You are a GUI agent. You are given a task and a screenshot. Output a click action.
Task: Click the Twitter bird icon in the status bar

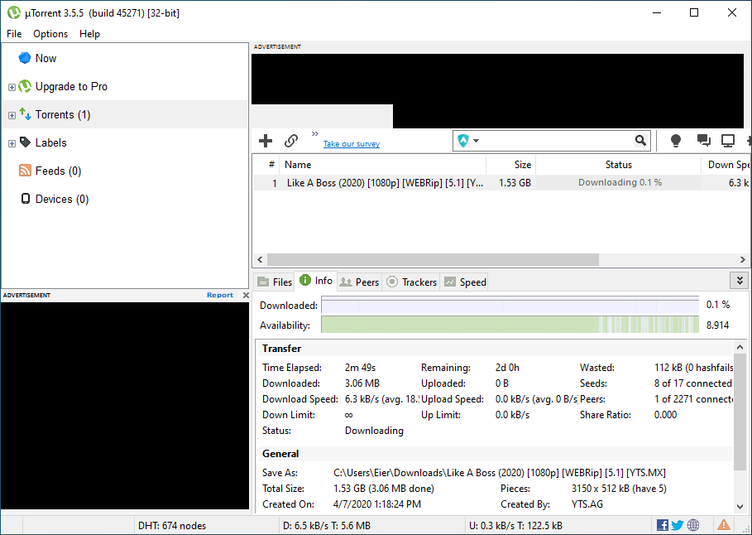[677, 525]
